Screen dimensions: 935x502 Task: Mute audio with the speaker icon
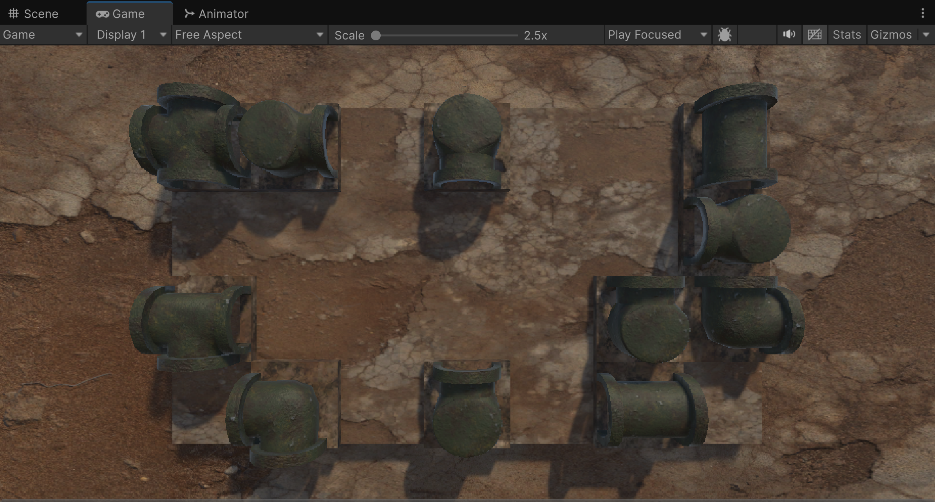(789, 35)
